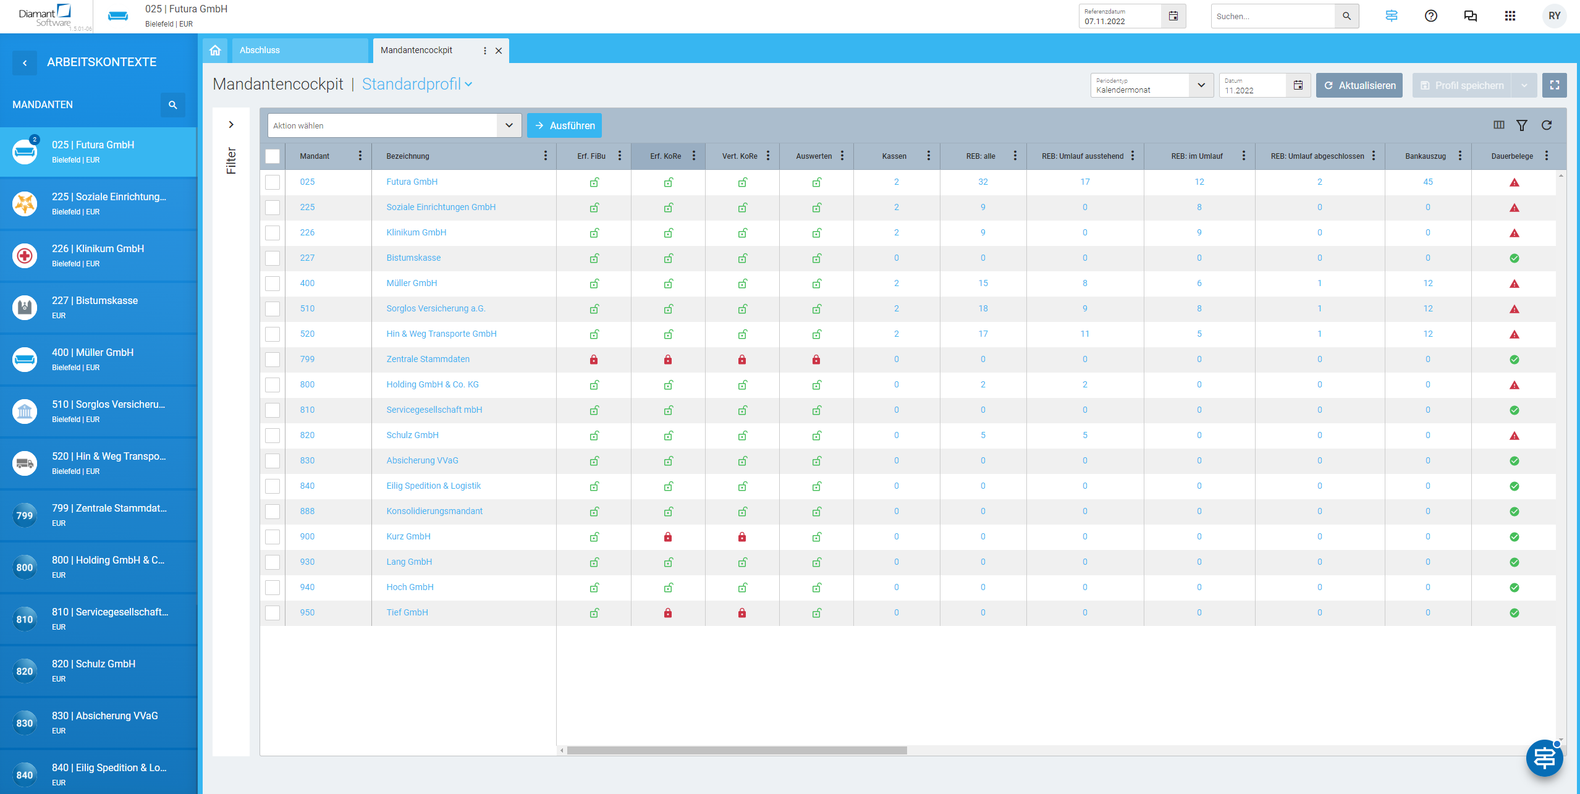Click the table reload icon
1580x794 pixels.
[x=1547, y=125]
